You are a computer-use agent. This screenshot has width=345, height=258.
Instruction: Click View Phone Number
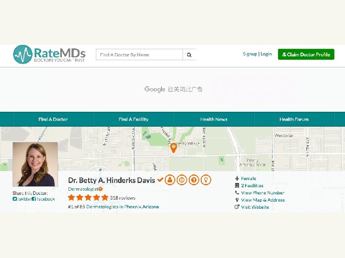coord(263,193)
